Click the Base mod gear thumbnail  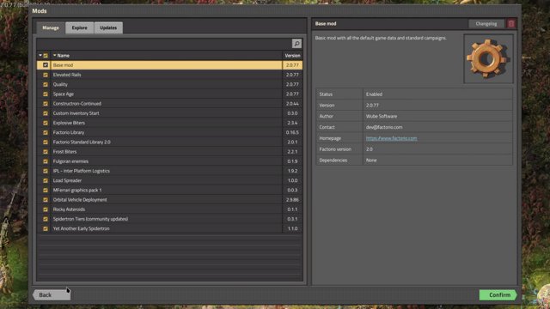coord(488,58)
